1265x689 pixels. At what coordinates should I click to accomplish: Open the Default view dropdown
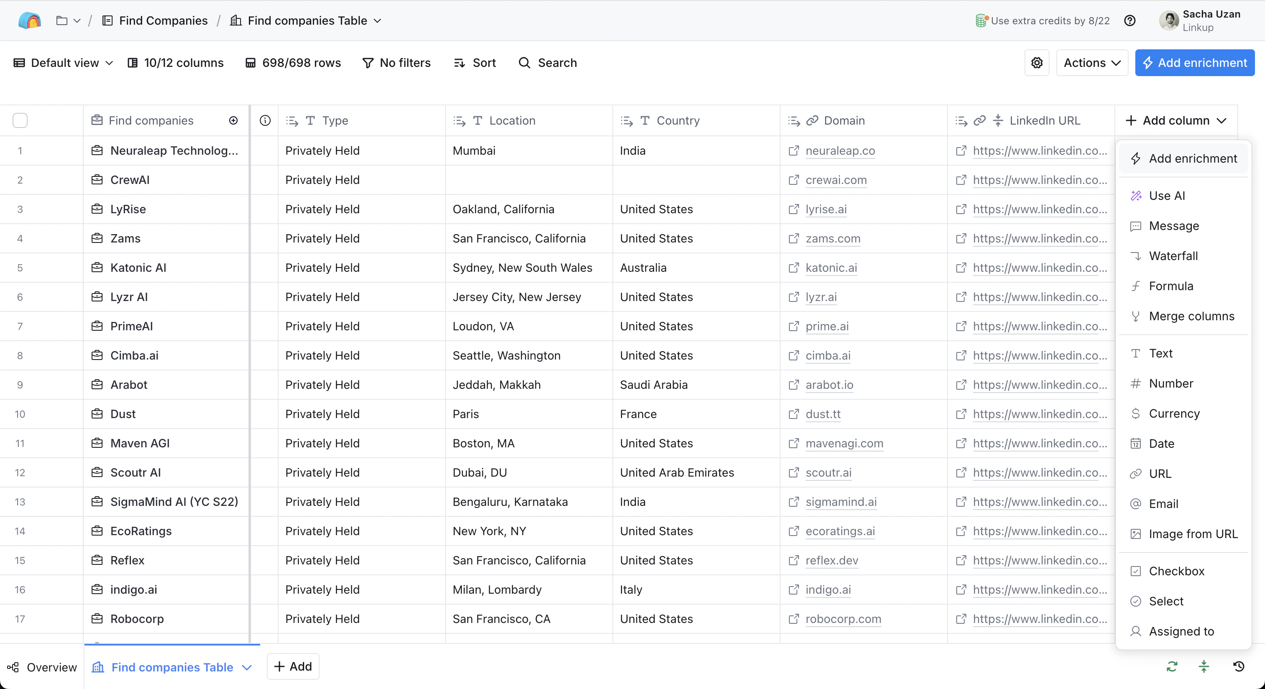point(64,63)
